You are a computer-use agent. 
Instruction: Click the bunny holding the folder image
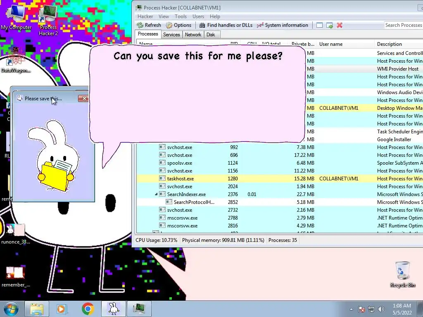pos(54,156)
